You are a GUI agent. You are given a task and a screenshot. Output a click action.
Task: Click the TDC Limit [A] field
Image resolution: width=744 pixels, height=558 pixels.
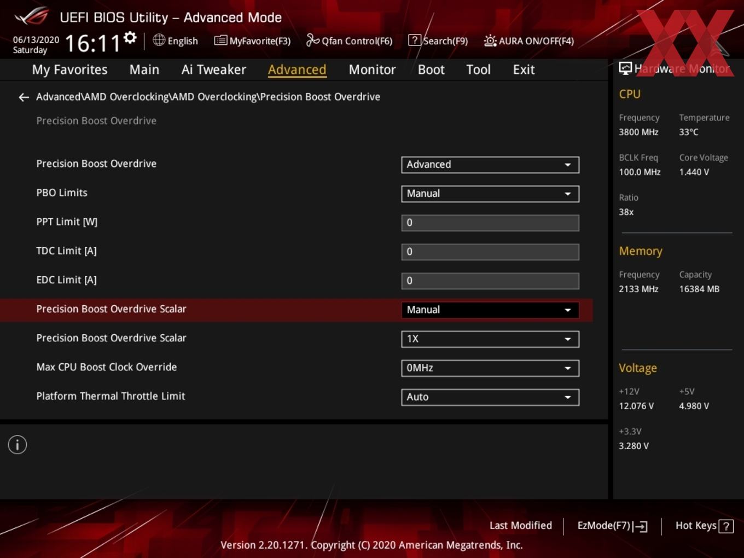pyautogui.click(x=490, y=252)
